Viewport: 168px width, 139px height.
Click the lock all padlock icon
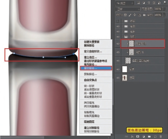(x=144, y=15)
